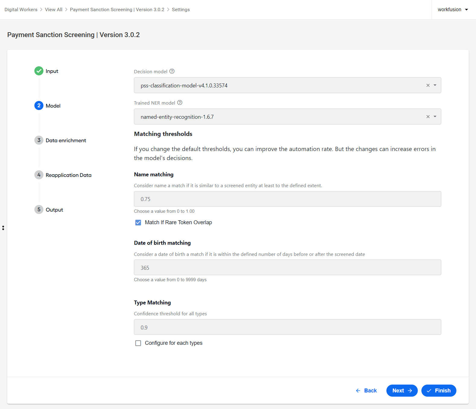Go to Model step label

pos(53,106)
